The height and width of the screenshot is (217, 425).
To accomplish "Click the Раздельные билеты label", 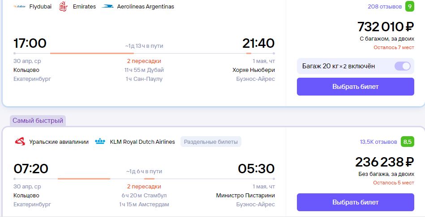I will coord(211,142).
